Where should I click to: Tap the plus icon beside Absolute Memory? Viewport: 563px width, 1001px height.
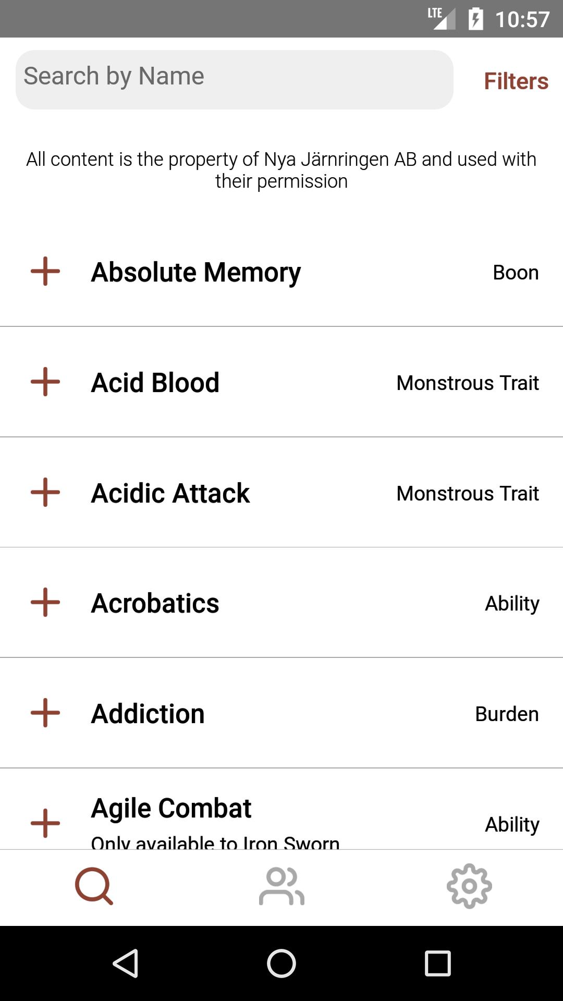click(x=45, y=271)
